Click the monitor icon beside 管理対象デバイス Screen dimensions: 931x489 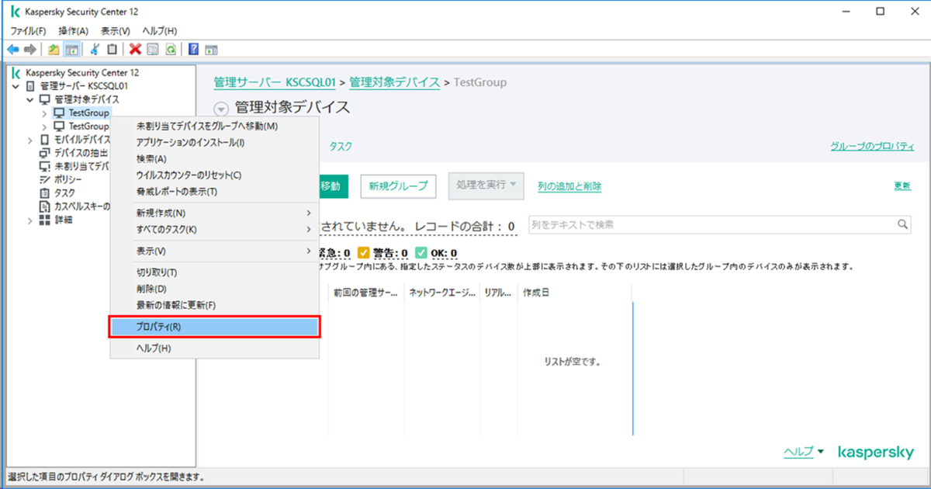tap(45, 99)
